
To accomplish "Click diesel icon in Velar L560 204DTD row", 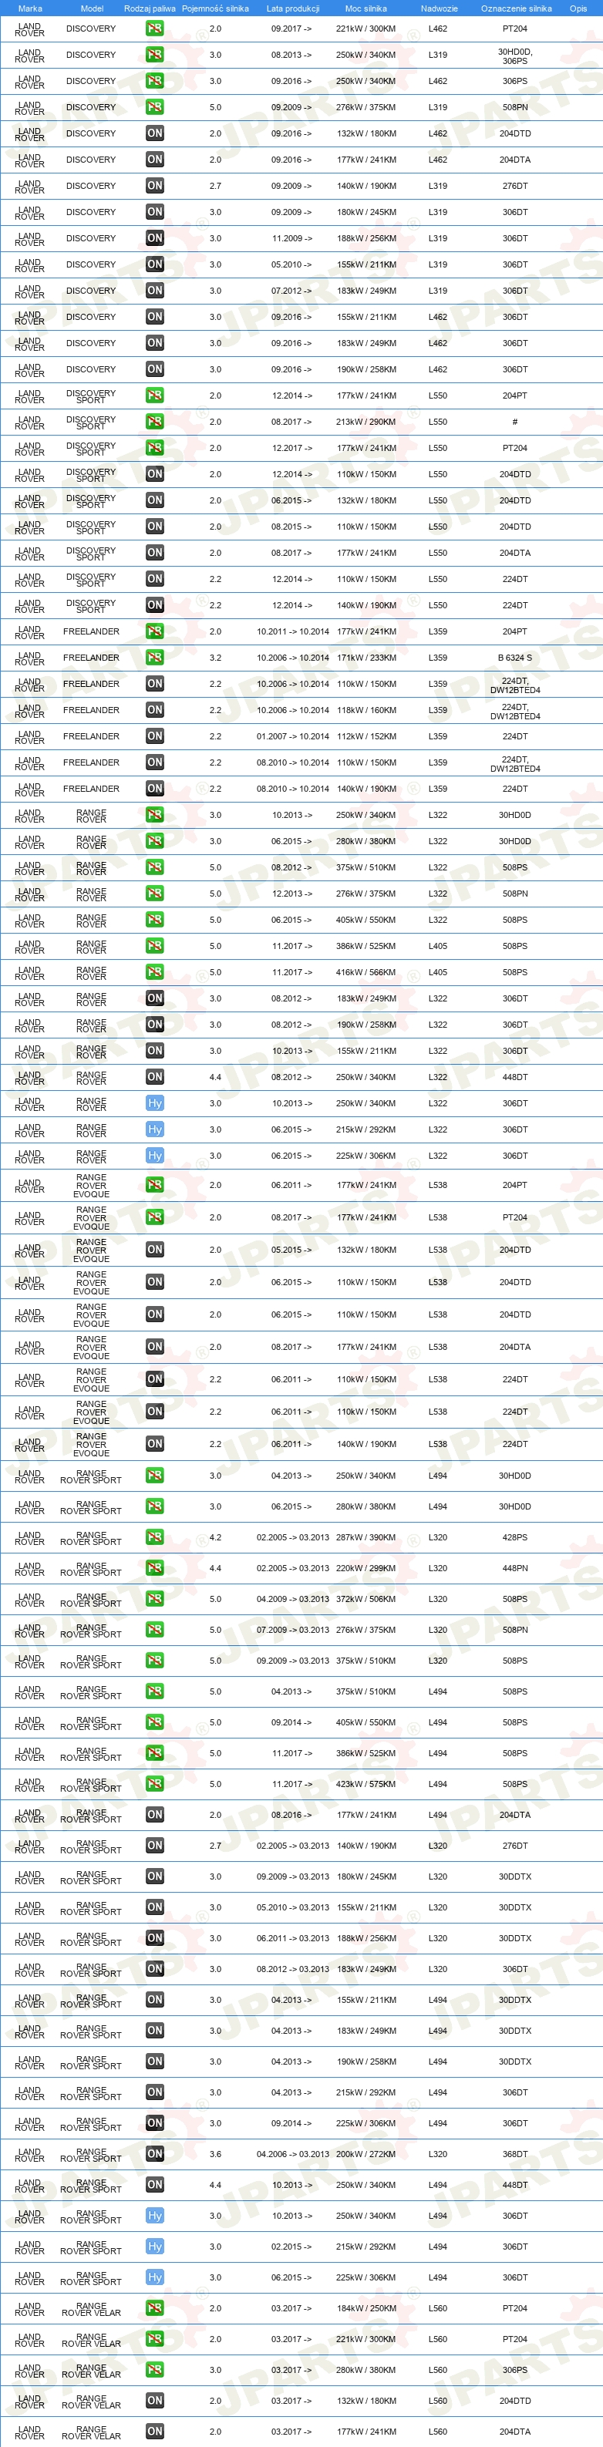I will click(154, 2402).
